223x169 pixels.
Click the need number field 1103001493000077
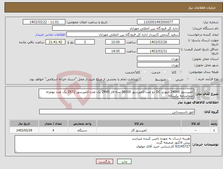[x=158, y=22]
